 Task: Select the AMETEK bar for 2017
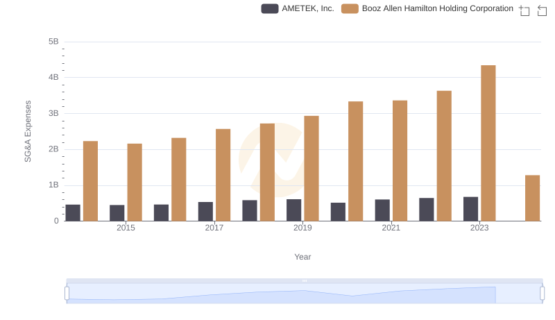point(205,211)
